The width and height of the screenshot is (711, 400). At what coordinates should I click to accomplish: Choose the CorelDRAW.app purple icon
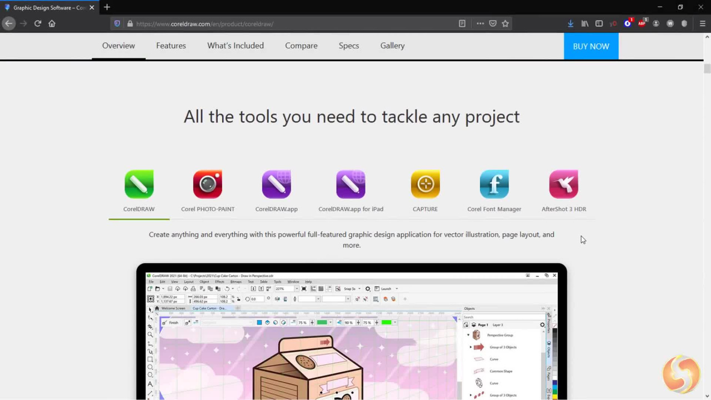coord(277,184)
